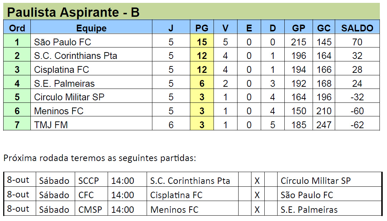Viewport: 387px width, 221px height.
Task: Click the "Equipe" column header
Action: click(91, 28)
